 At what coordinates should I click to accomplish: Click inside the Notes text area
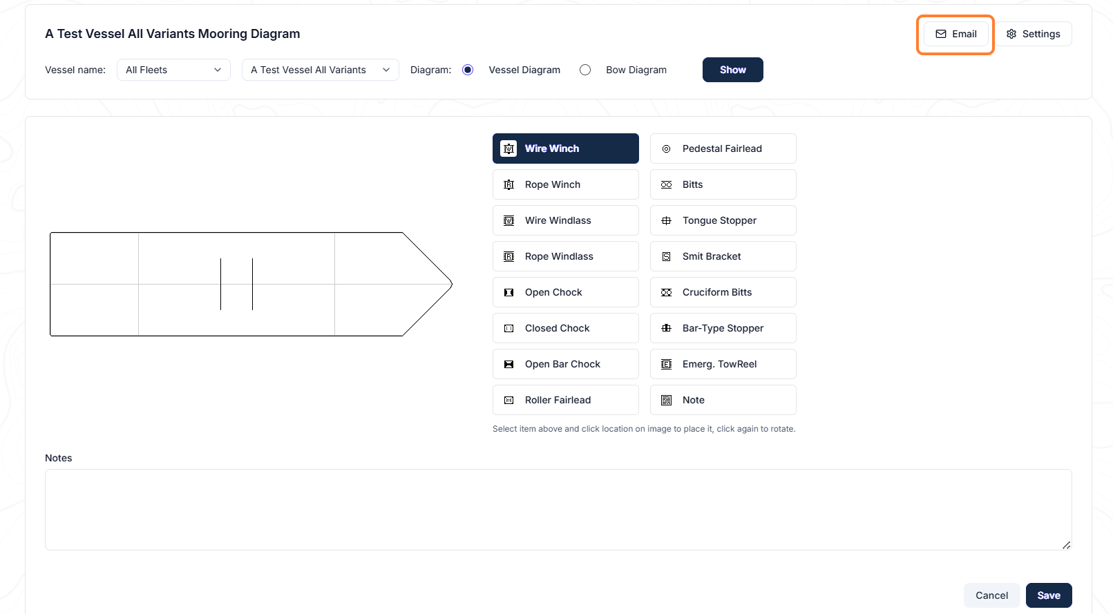tap(558, 510)
